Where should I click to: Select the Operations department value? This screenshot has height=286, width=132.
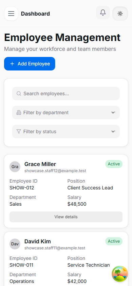pos(22,282)
